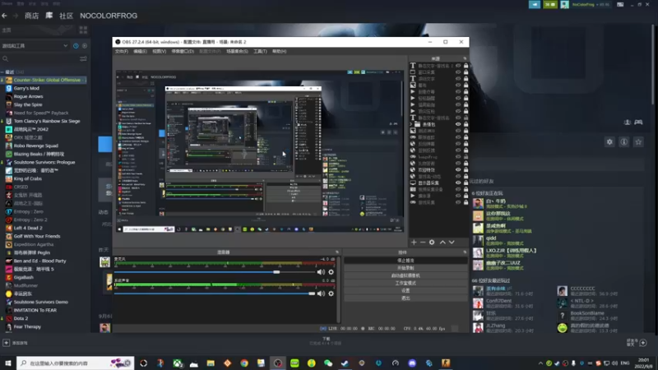Open source properties gear in the sources toolbar
Image resolution: width=658 pixels, height=370 pixels.
pyautogui.click(x=432, y=242)
